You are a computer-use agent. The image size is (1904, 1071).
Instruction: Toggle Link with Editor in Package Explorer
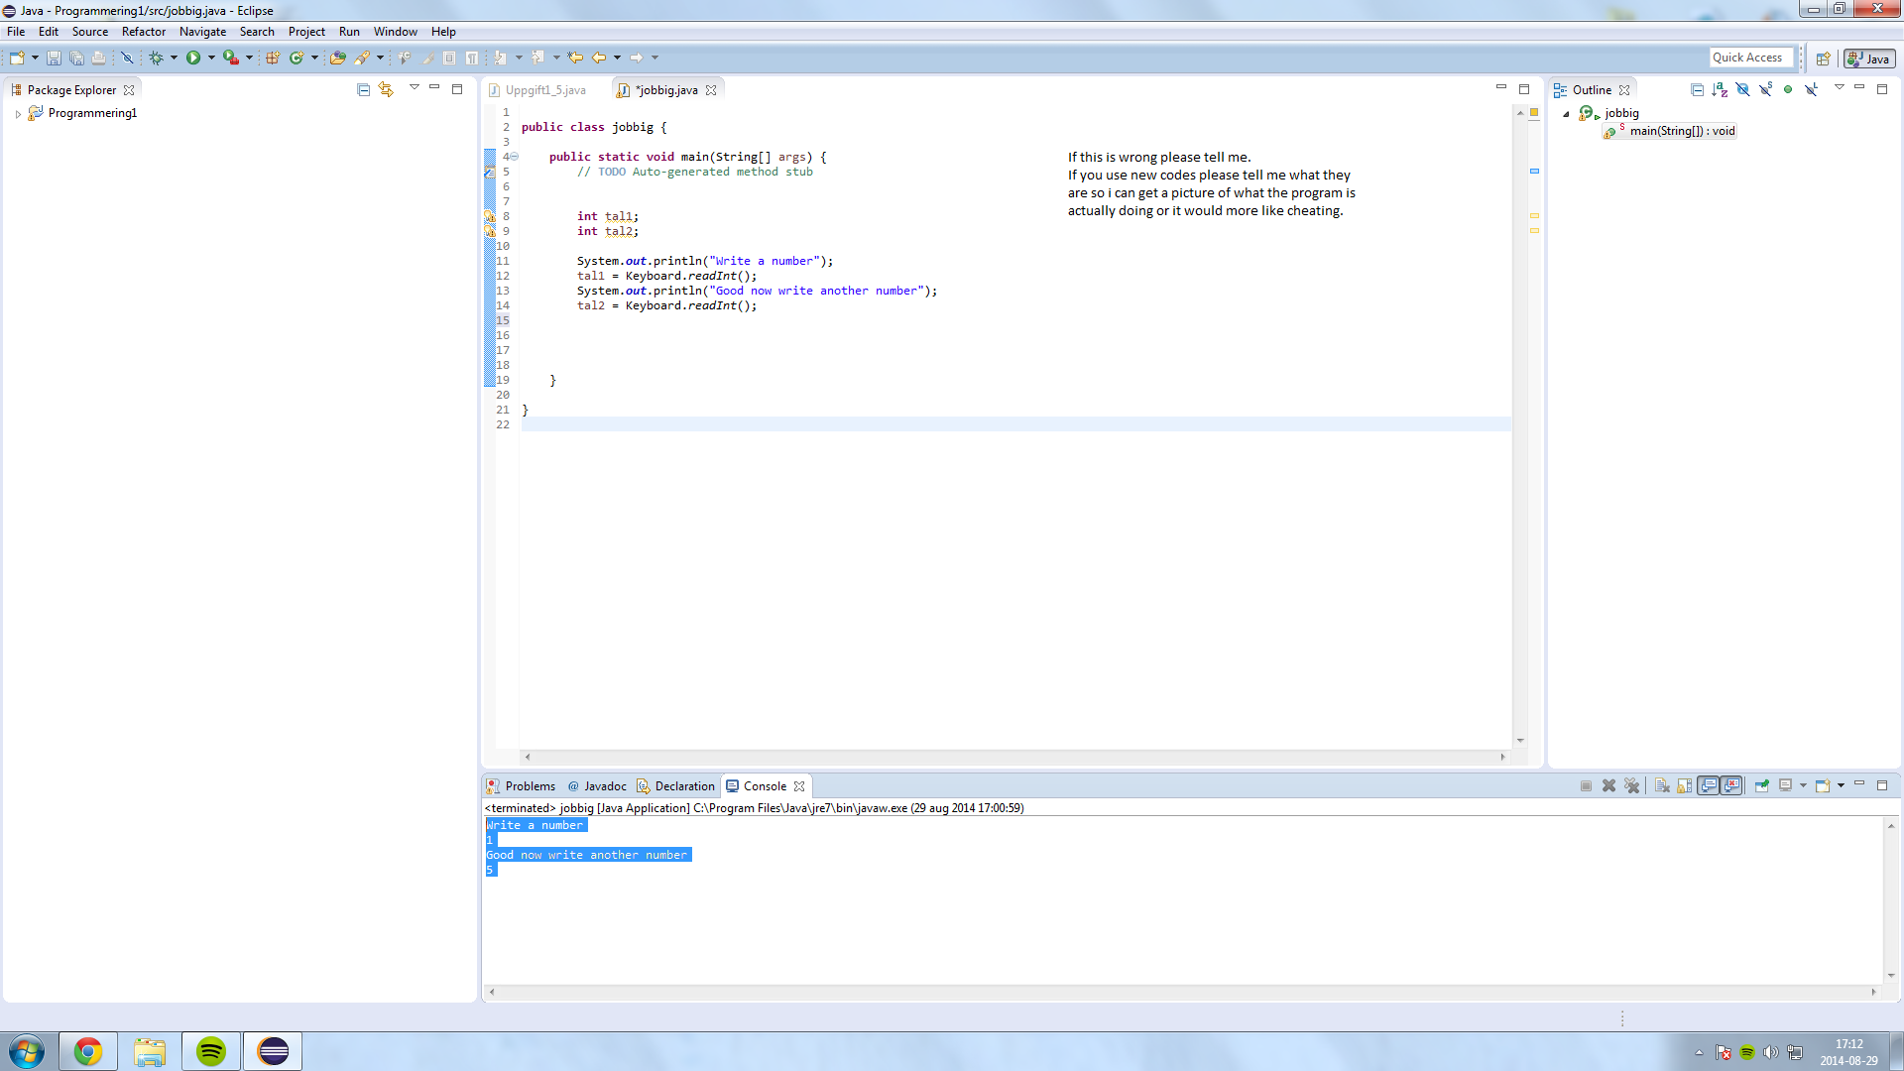click(x=386, y=89)
